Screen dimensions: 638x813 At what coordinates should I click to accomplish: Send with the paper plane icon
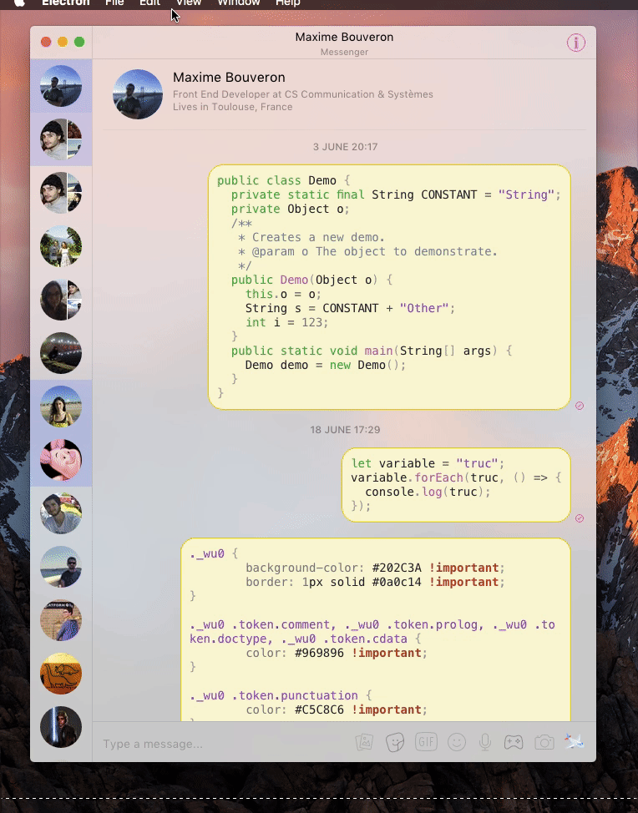click(575, 741)
